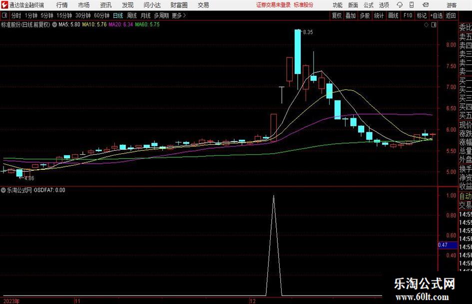Switch to 1分钟 period
The image size is (472, 304).
point(31,15)
